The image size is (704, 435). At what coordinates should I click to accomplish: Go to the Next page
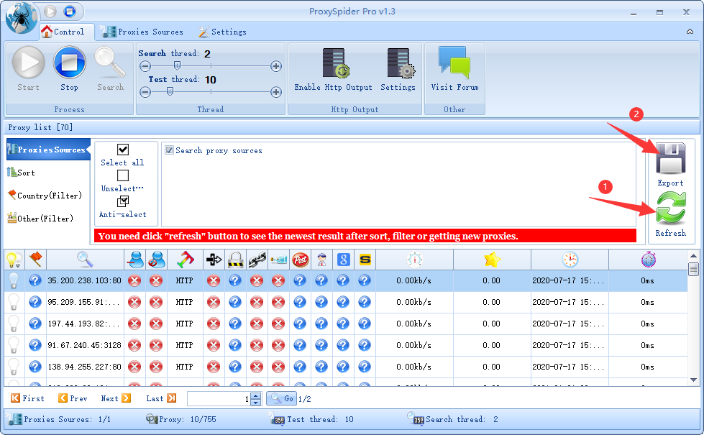[x=116, y=398]
